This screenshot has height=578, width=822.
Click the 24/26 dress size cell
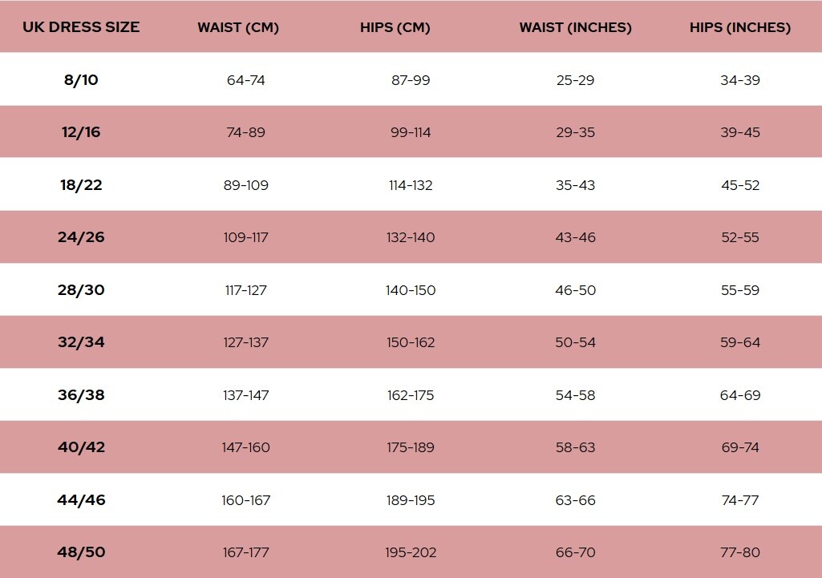point(81,237)
